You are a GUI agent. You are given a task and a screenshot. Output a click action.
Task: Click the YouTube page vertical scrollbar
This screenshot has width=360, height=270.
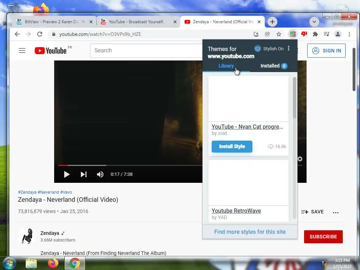click(354, 69)
